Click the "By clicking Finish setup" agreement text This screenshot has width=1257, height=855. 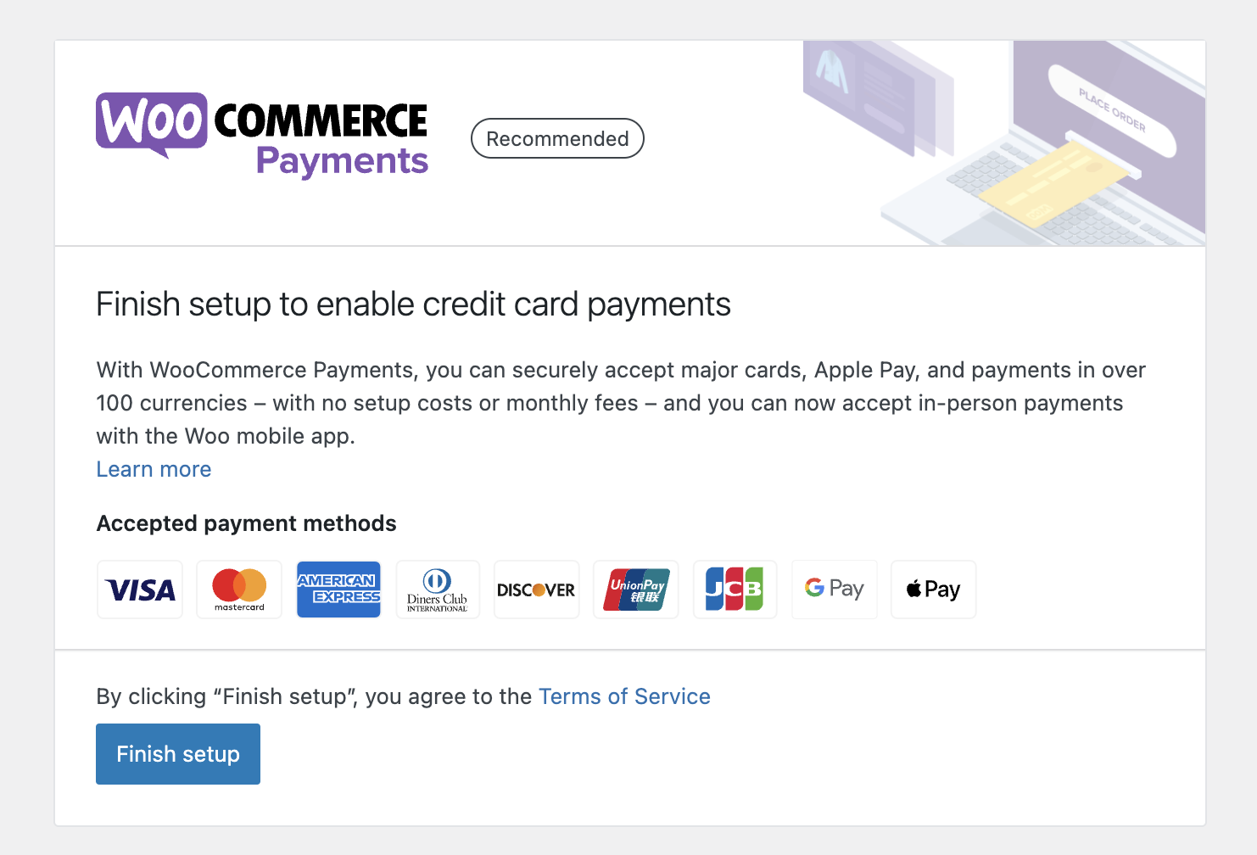pos(314,696)
